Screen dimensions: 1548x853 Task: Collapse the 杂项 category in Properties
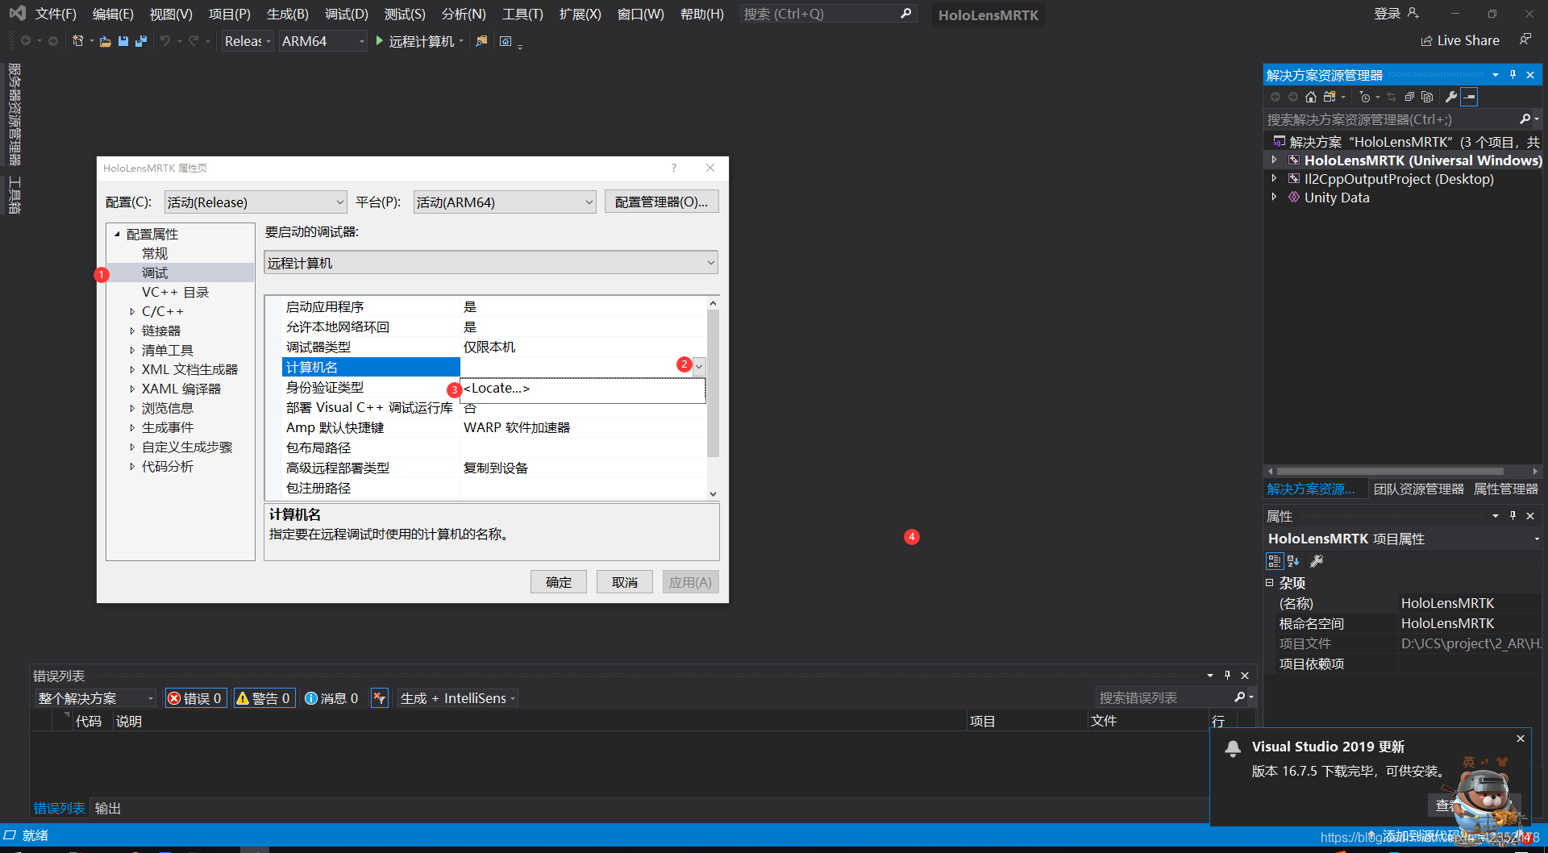click(x=1270, y=582)
